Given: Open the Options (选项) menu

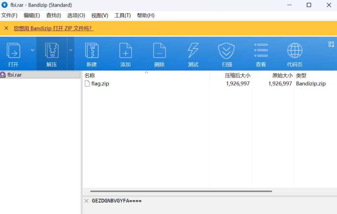Looking at the screenshot, I should click(x=76, y=15).
